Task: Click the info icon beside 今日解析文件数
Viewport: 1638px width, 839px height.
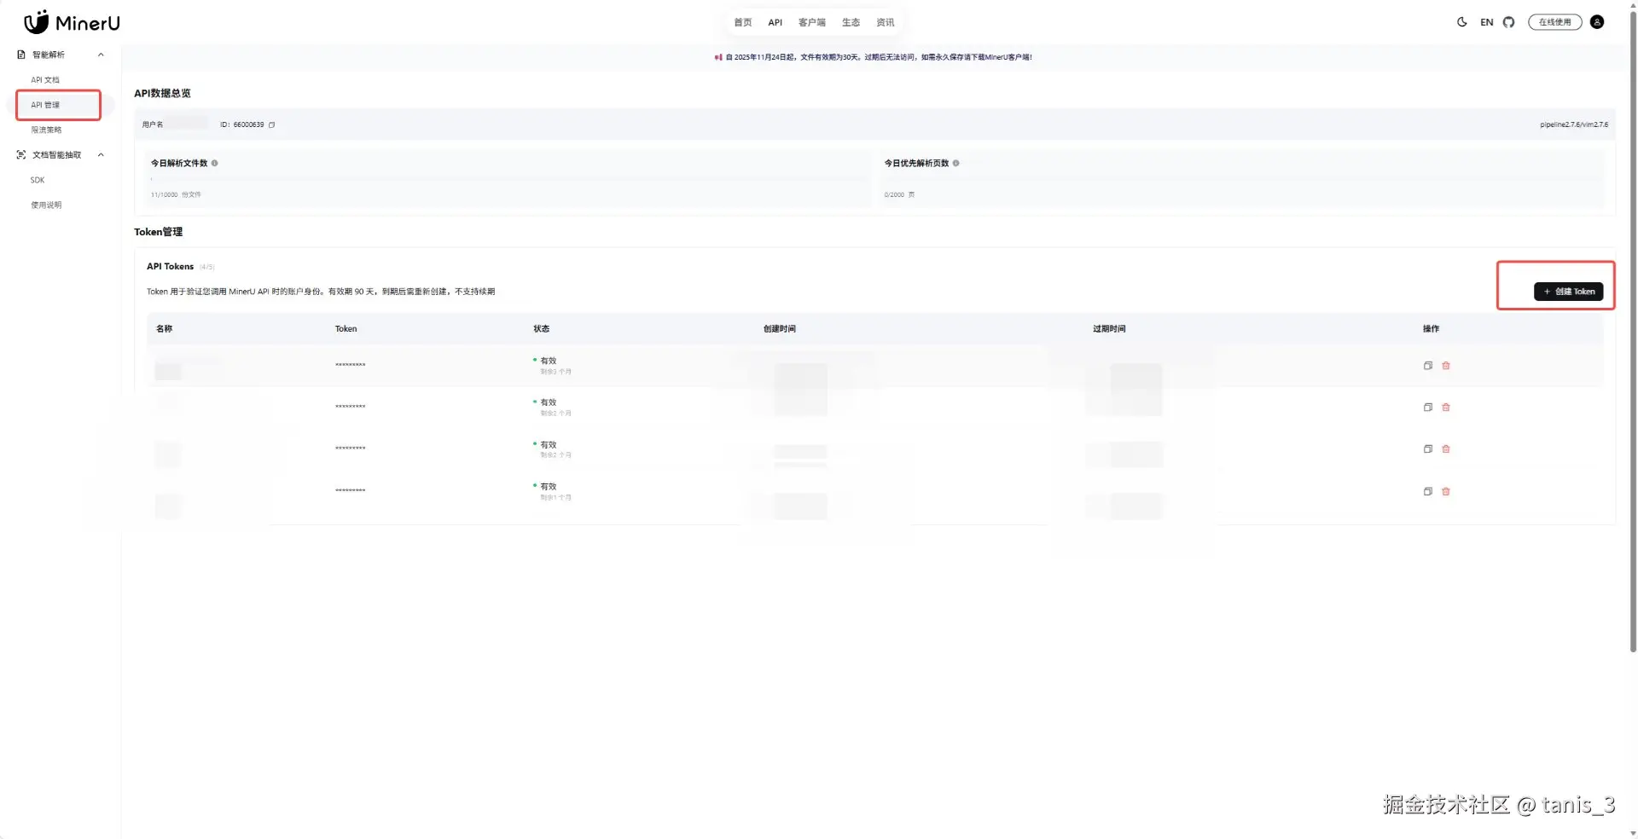Action: click(x=214, y=163)
